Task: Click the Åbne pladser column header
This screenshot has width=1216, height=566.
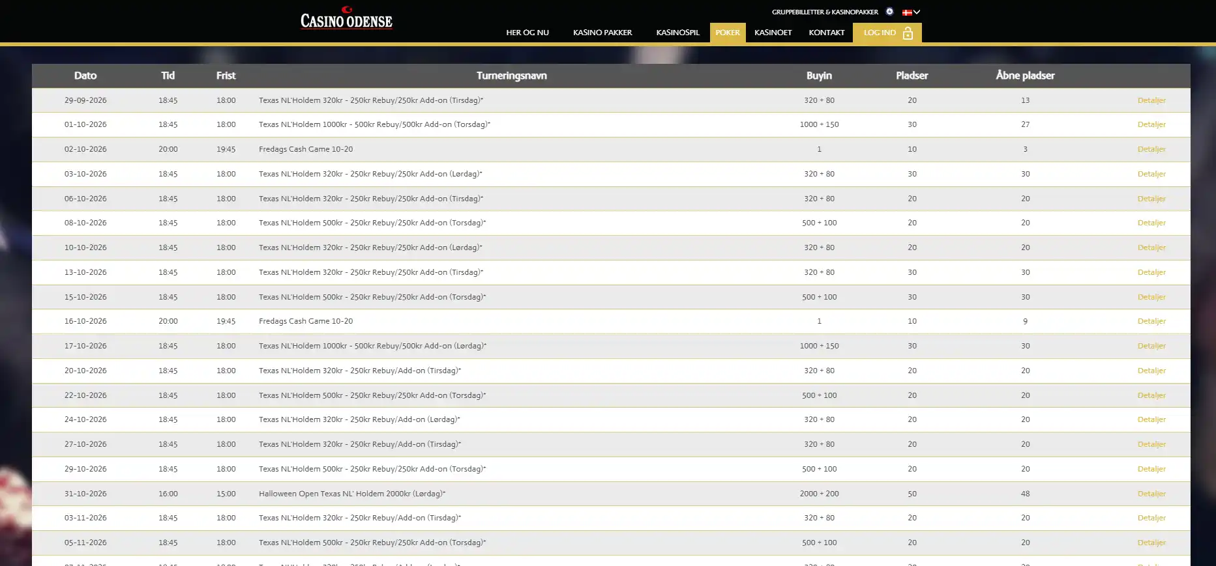Action: coord(1026,76)
